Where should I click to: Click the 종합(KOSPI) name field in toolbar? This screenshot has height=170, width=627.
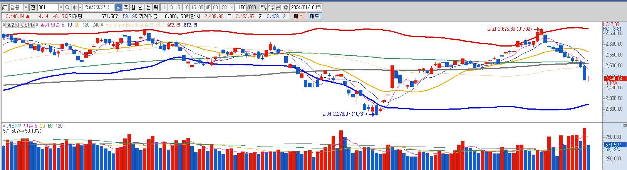[x=99, y=7]
